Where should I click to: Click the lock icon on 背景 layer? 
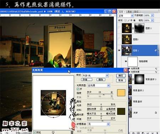[x=156, y=113]
